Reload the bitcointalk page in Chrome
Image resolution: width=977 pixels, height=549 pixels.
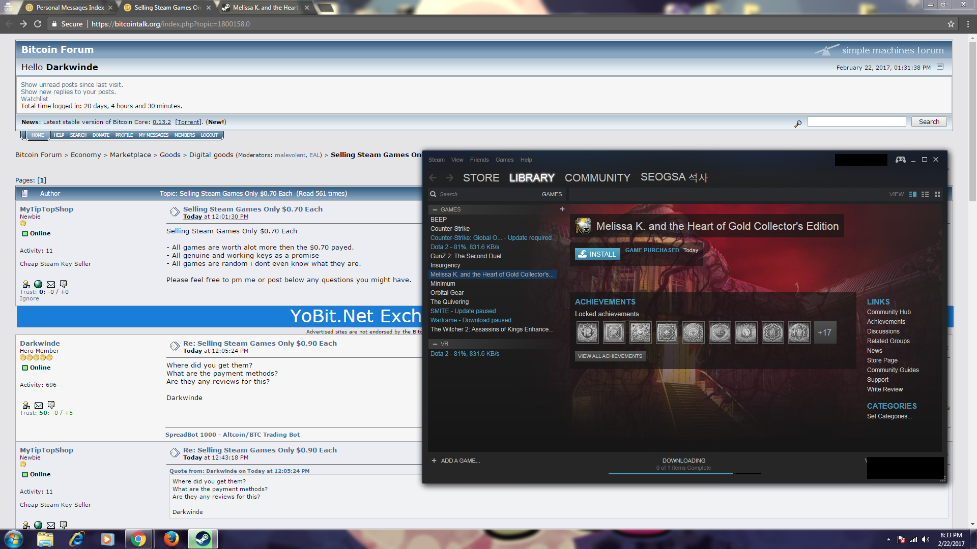click(38, 24)
